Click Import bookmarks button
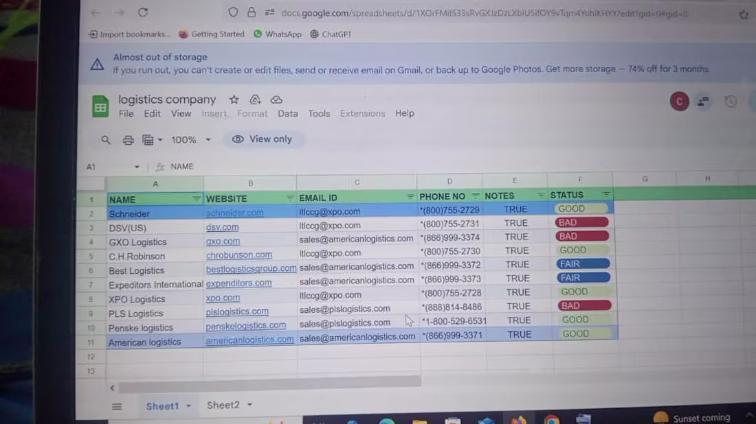 pyautogui.click(x=129, y=34)
